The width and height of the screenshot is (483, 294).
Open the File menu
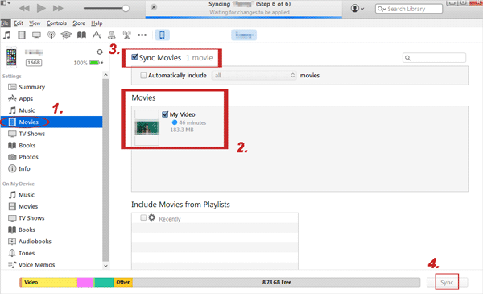6,23
